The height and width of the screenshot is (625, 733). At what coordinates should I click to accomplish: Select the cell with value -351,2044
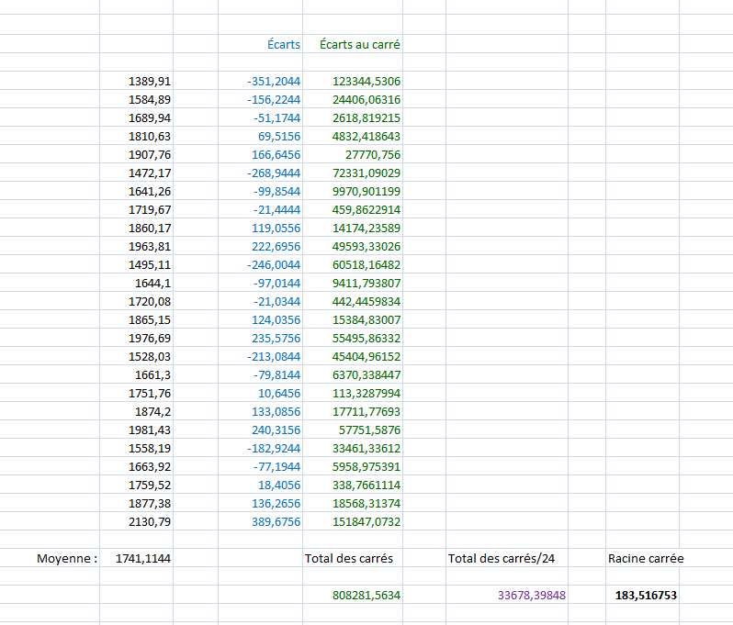[274, 81]
